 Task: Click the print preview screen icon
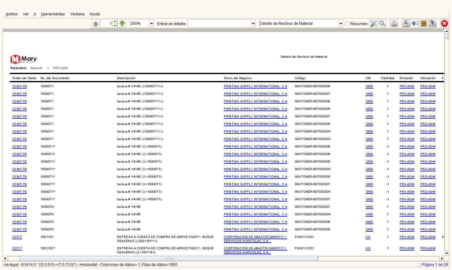click(406, 24)
